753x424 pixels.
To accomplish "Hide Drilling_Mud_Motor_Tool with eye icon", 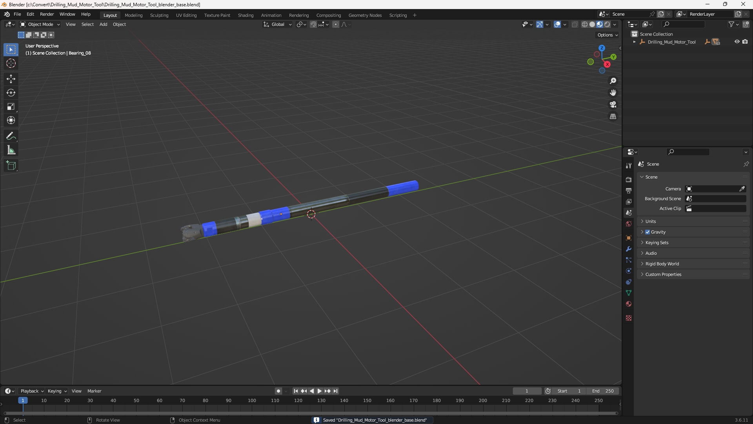I will point(737,42).
